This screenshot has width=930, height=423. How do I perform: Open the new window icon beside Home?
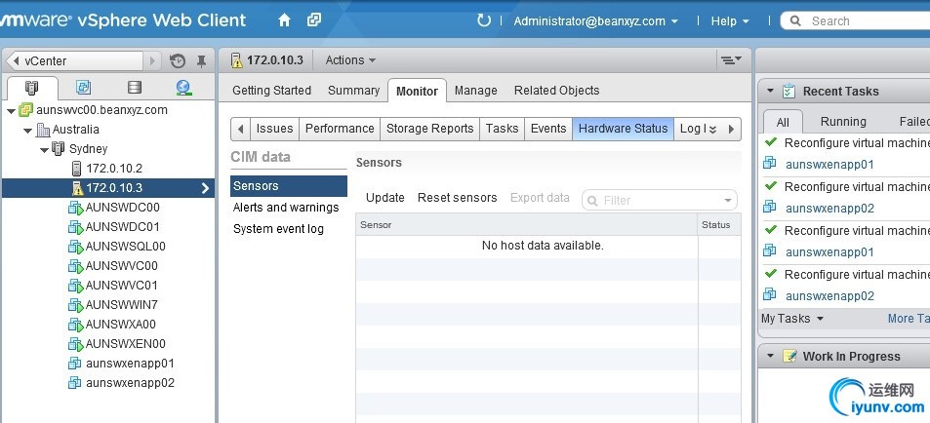tap(314, 20)
